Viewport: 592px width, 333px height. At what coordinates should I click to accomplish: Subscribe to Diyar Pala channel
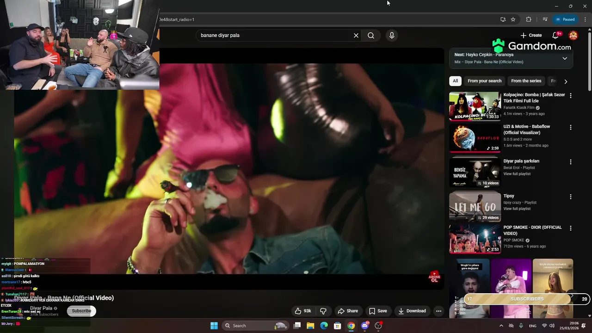81,311
